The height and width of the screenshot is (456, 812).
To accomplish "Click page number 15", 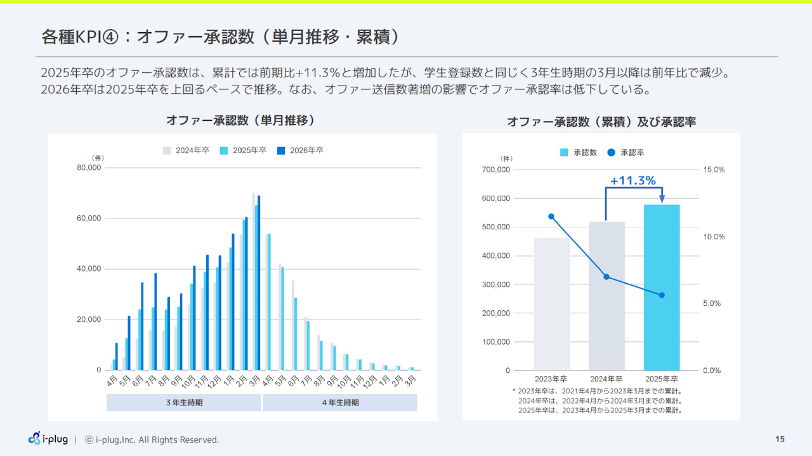I will coord(780,440).
